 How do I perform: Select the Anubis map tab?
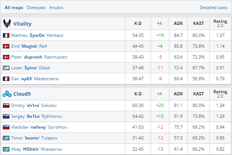coord(56,7)
